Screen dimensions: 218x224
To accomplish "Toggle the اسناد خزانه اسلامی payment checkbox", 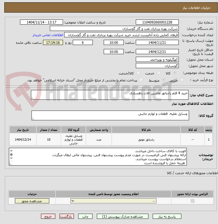I will [x=141, y=80].
